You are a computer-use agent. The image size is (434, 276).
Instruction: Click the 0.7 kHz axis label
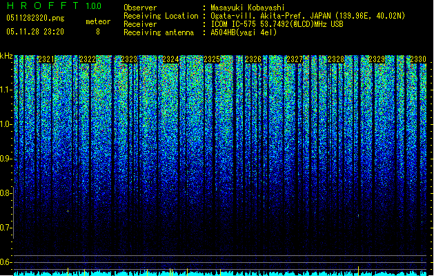pos(5,228)
